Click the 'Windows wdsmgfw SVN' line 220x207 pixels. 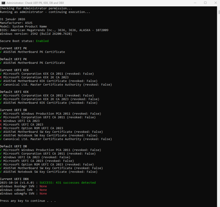[23, 194]
